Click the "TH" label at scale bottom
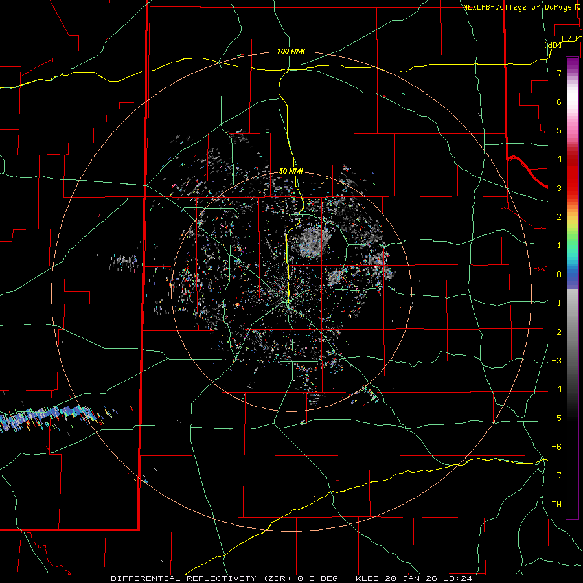Viewport: 583px width, 583px height. pyautogui.click(x=556, y=505)
